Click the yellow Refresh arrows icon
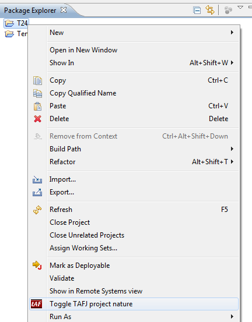Screen dimensions: 252x322 (x=37, y=210)
